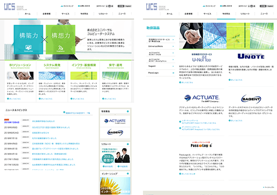Screen dimensions: 277x195
Task: Open ホーム tab on the right page
Action: [170, 14]
